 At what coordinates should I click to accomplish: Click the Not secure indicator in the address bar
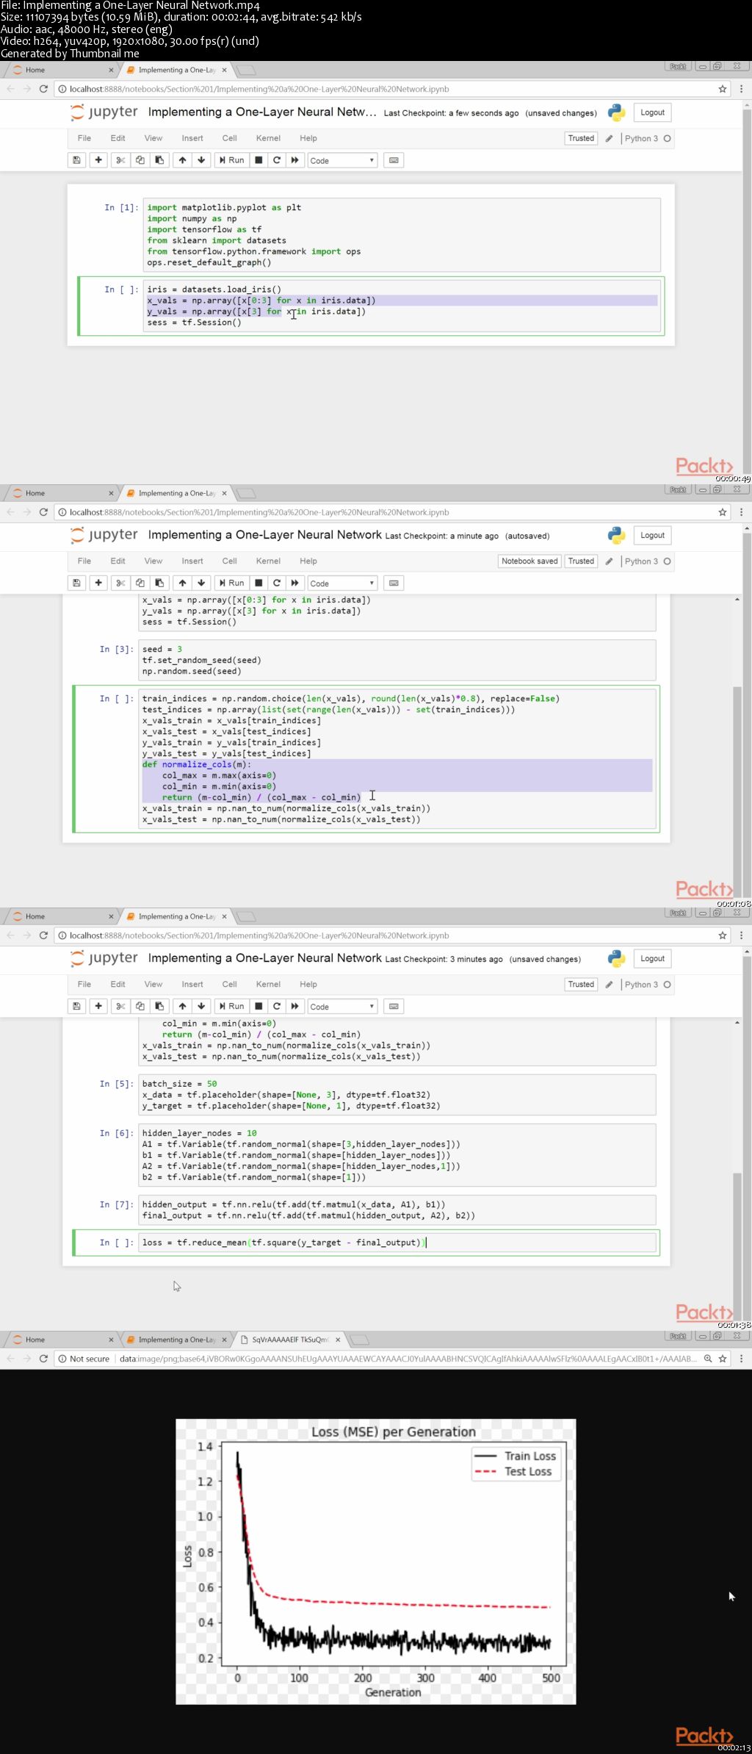tap(84, 1359)
